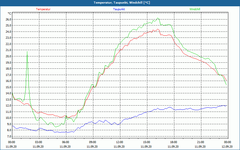Viewport: 240px width, 150px height.
Task: Click the 21:00 time axis label
Action: coord(201,142)
